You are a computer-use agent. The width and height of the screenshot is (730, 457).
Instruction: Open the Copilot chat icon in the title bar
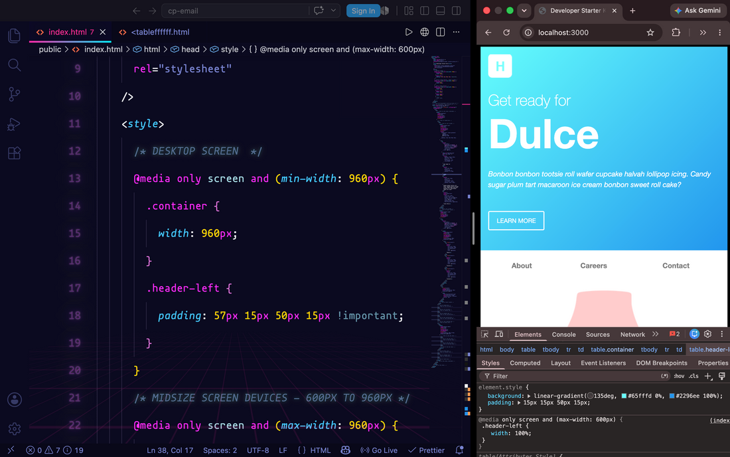(x=319, y=11)
